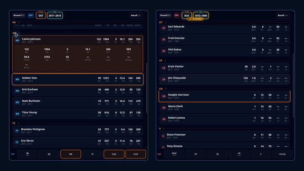The width and height of the screenshot is (304, 171).
Task: Click DT icon beside Fred Smerlas
Action: [163, 39]
